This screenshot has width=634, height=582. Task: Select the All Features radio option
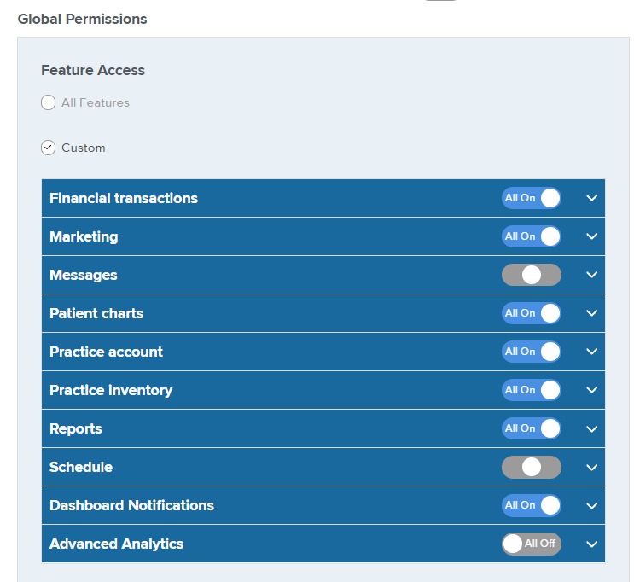coord(48,102)
